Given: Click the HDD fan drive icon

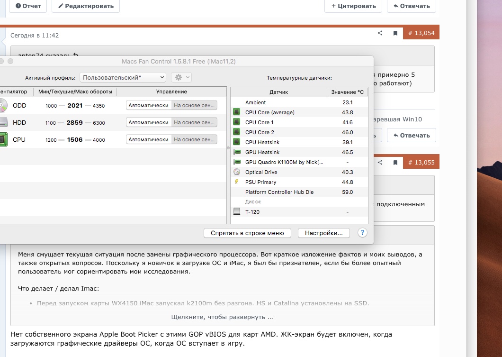Looking at the screenshot, I should coord(3,122).
